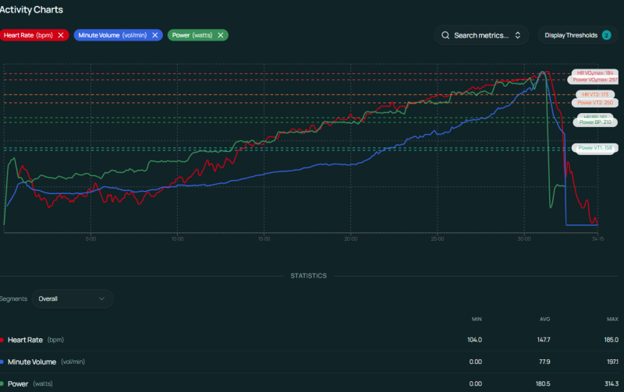Click the STATISTICS section heading
Viewport: 624px width, 392px height.
pyautogui.click(x=308, y=276)
